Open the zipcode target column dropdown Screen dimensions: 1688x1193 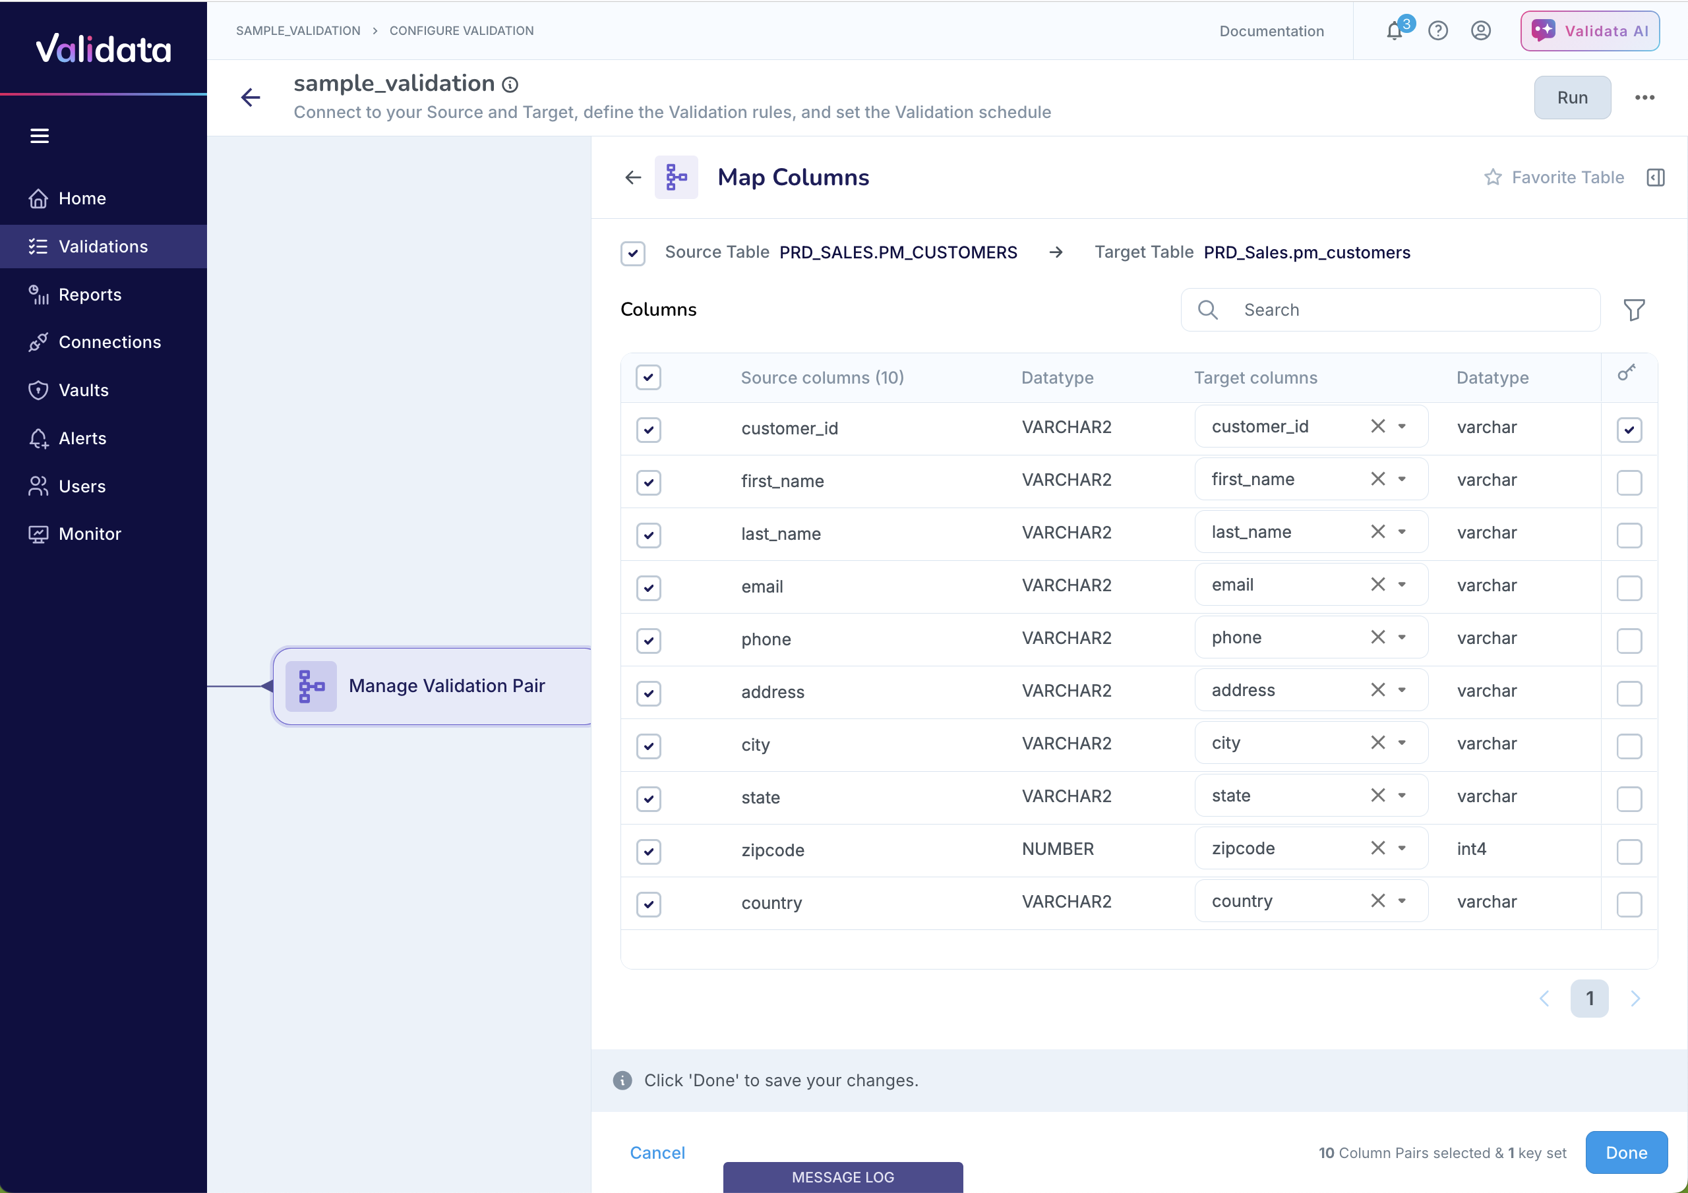[1401, 848]
